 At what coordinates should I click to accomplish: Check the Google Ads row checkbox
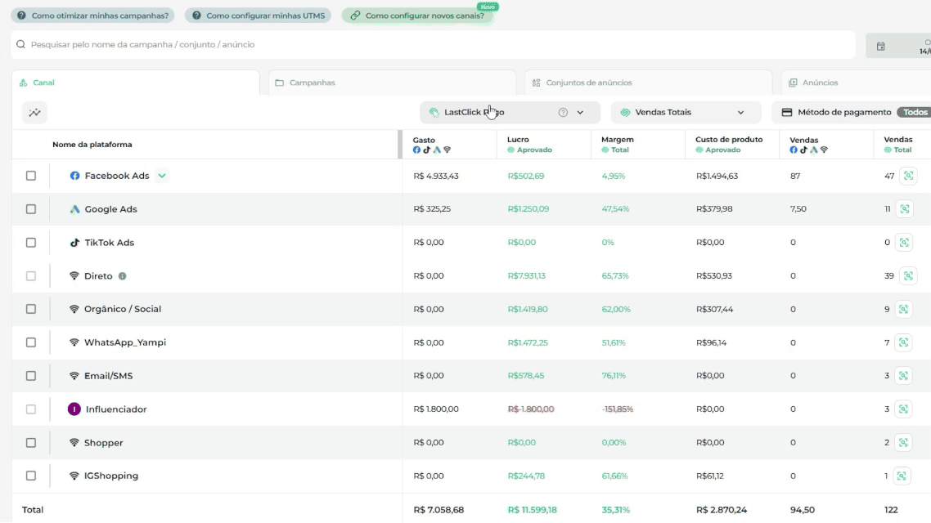point(31,208)
